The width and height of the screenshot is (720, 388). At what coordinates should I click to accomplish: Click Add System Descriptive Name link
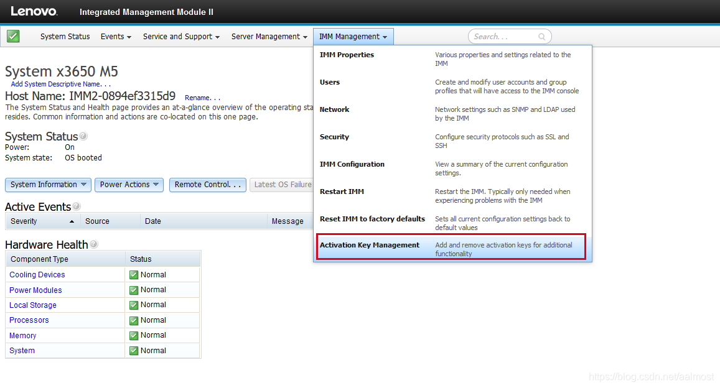click(60, 84)
